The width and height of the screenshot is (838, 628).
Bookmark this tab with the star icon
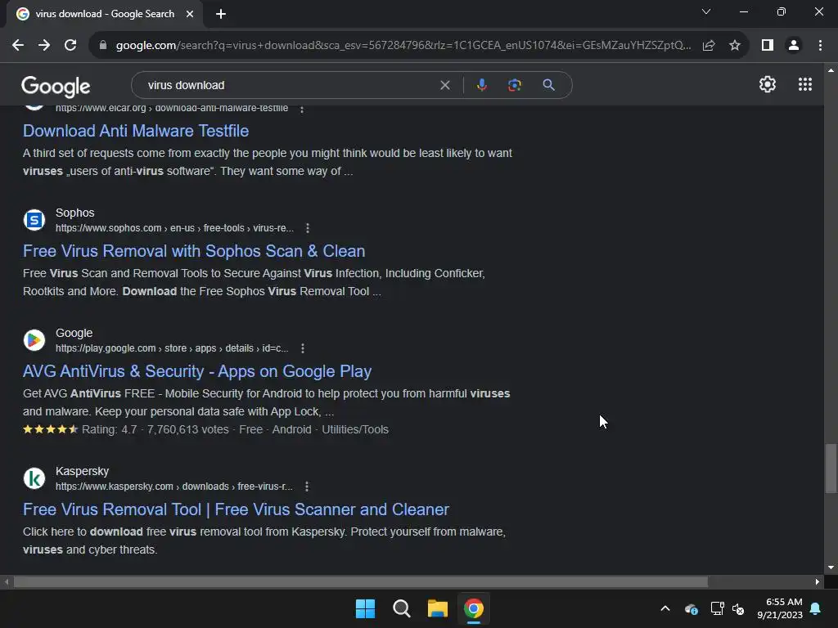tap(735, 46)
